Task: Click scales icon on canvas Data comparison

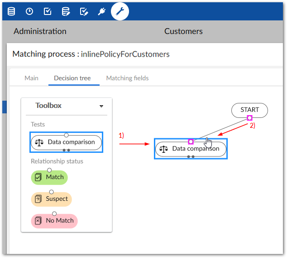Action: tap(164, 149)
